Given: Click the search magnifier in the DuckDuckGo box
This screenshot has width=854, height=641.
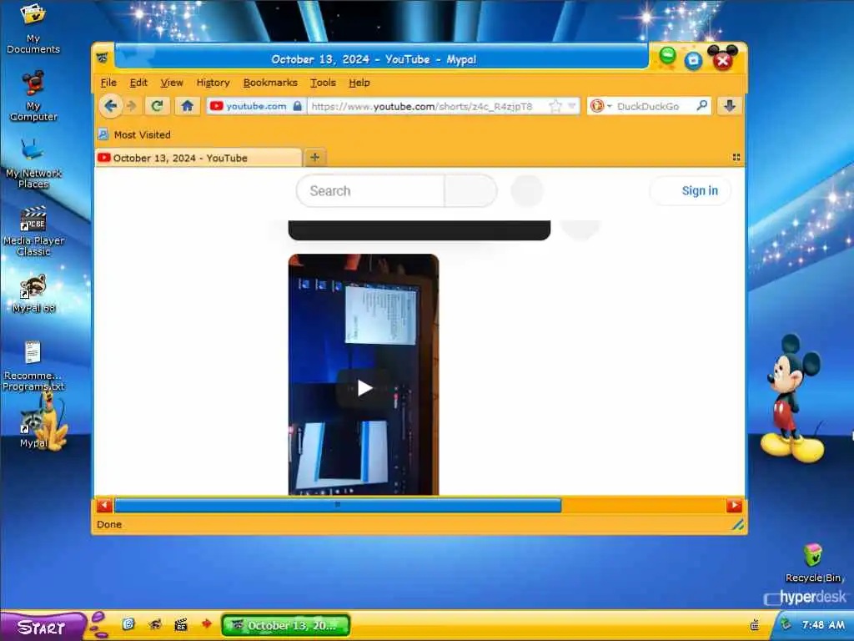Looking at the screenshot, I should (702, 105).
